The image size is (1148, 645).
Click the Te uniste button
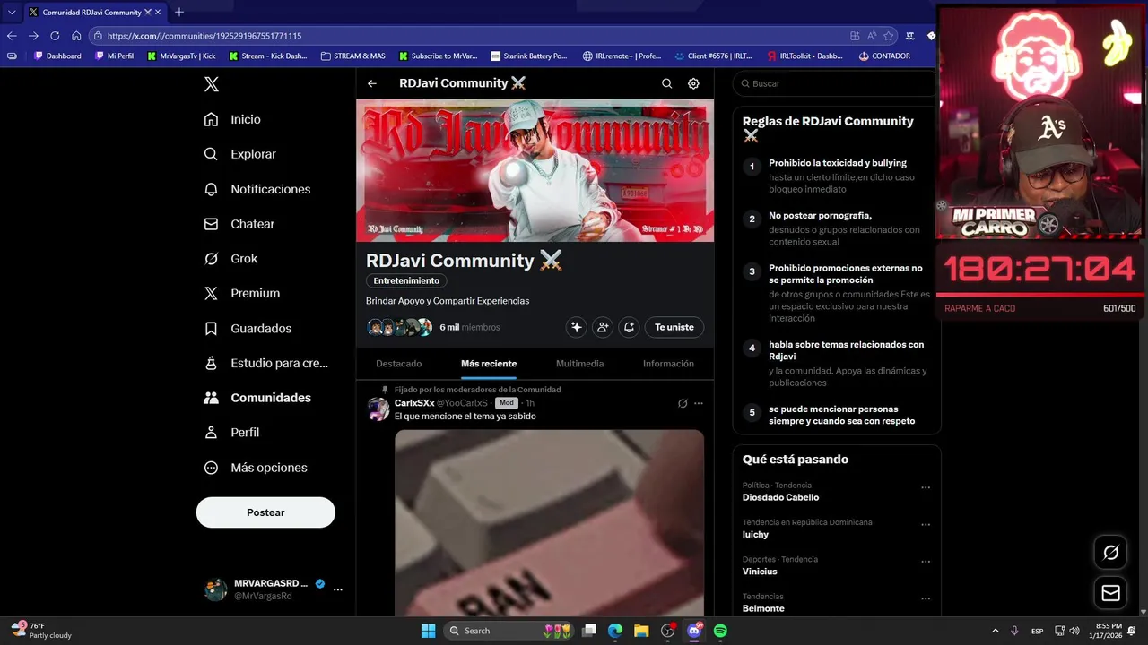[x=674, y=327]
